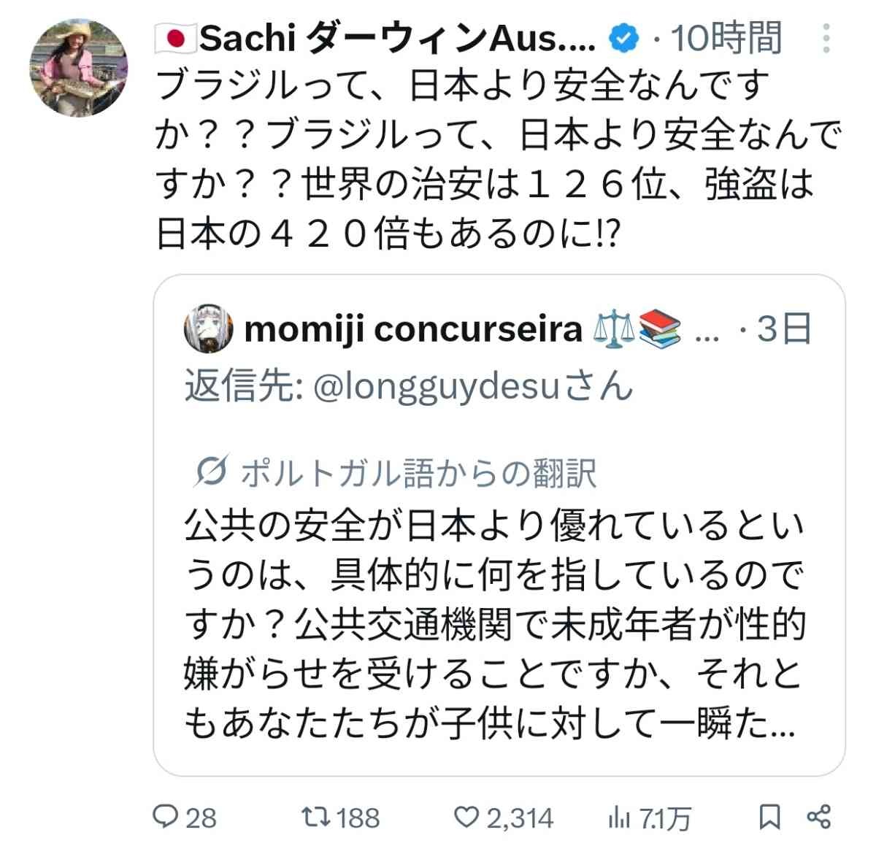876x854 pixels.
Task: Repost using the retweet arrows icon
Action: click(x=315, y=817)
